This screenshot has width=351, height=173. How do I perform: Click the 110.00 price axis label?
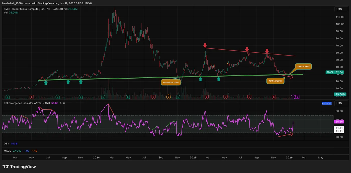pos(340,17)
